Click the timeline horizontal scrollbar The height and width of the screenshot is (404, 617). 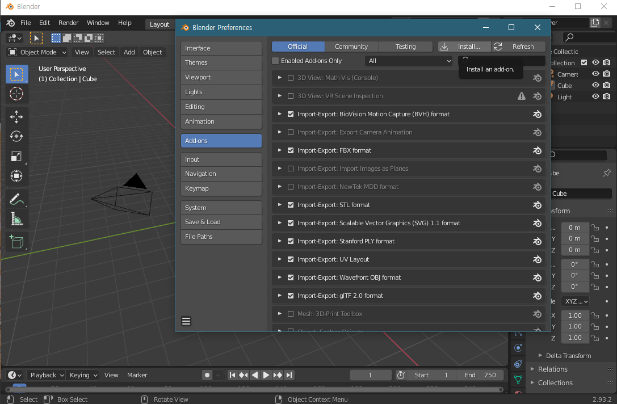click(254, 389)
